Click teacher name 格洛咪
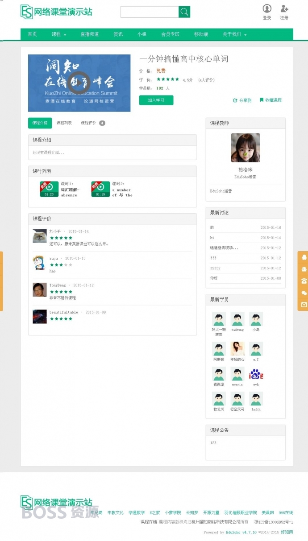This screenshot has height=541, width=308. pyautogui.click(x=246, y=170)
